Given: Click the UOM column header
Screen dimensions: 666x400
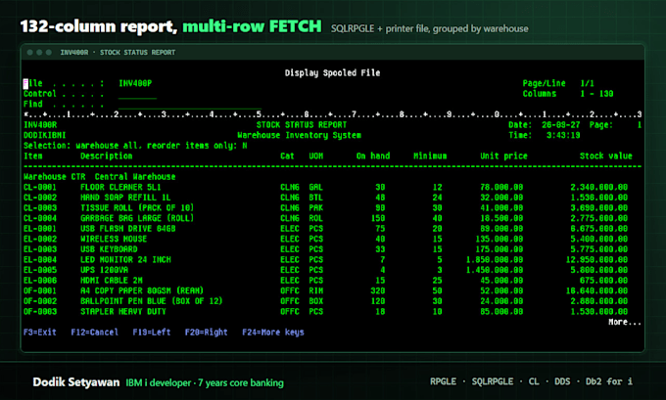Looking at the screenshot, I should (316, 156).
